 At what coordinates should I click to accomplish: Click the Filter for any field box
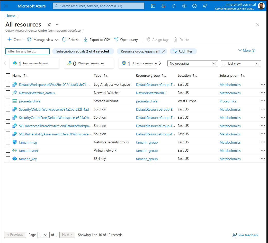click(x=28, y=51)
